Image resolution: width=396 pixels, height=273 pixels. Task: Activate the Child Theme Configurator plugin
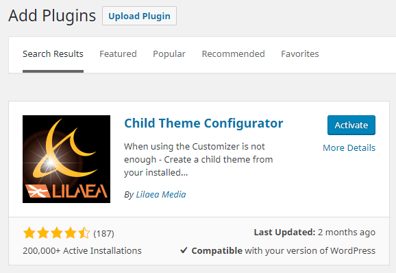point(351,125)
